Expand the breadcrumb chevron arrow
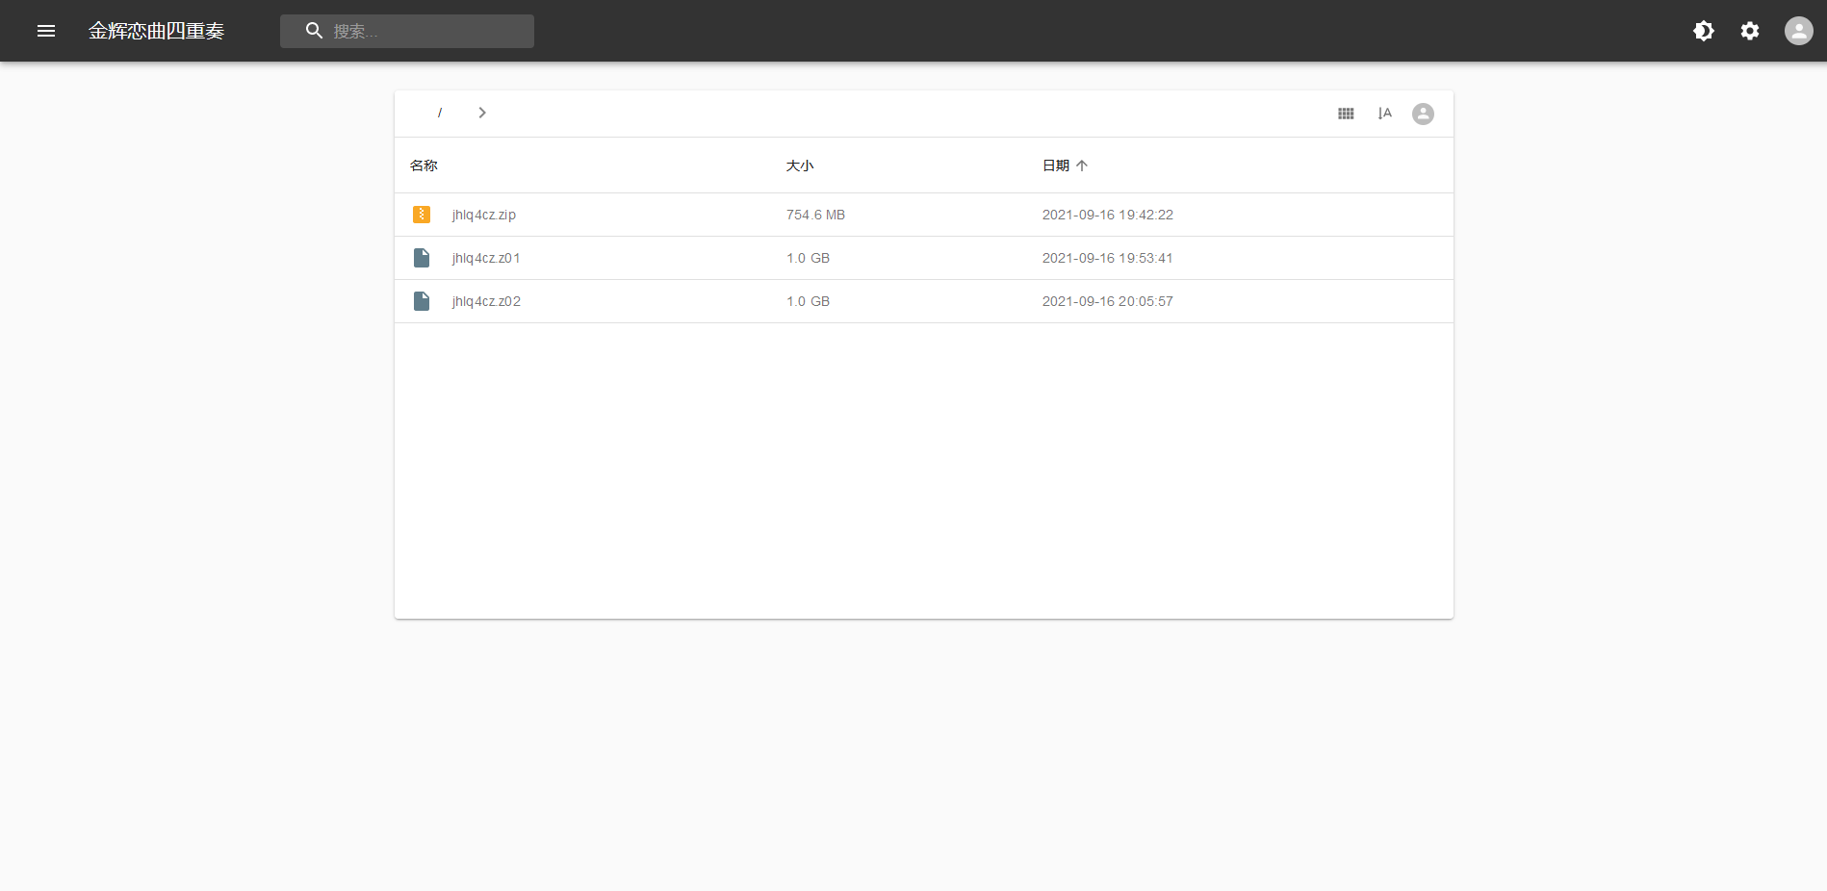The width and height of the screenshot is (1827, 891). 482,114
